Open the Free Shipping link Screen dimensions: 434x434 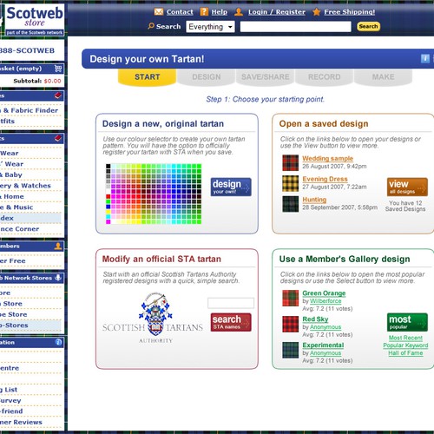[350, 12]
